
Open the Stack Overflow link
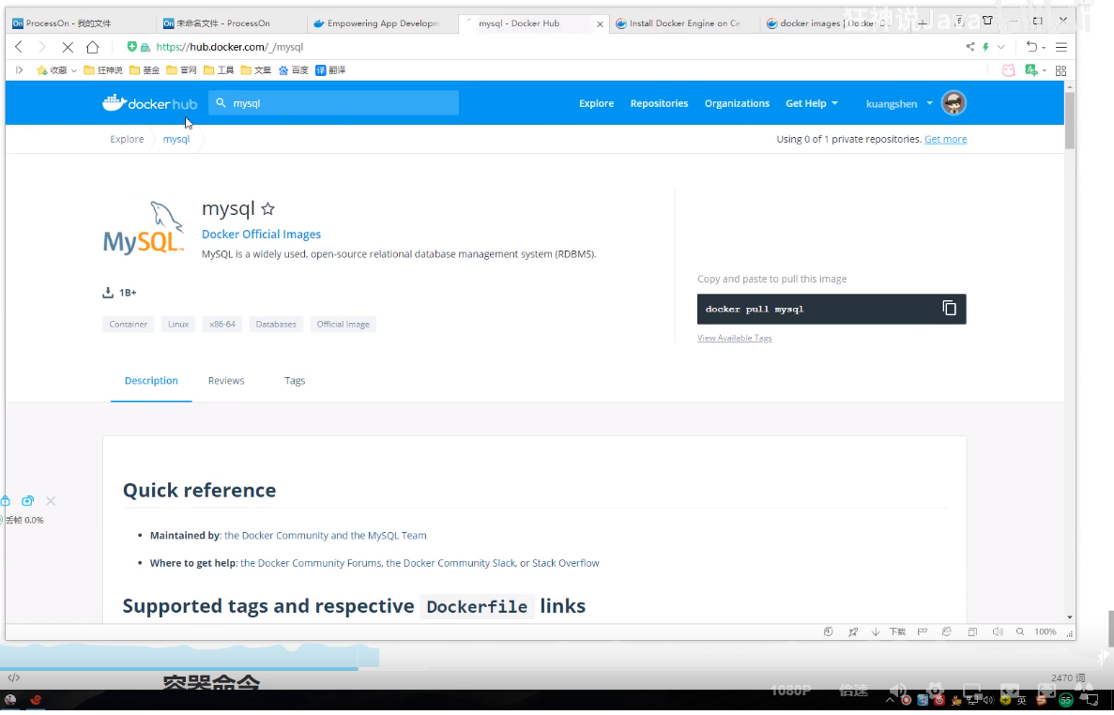(x=566, y=563)
